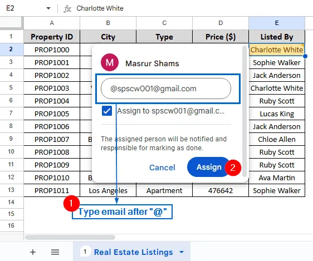Select column B header

click(108, 23)
